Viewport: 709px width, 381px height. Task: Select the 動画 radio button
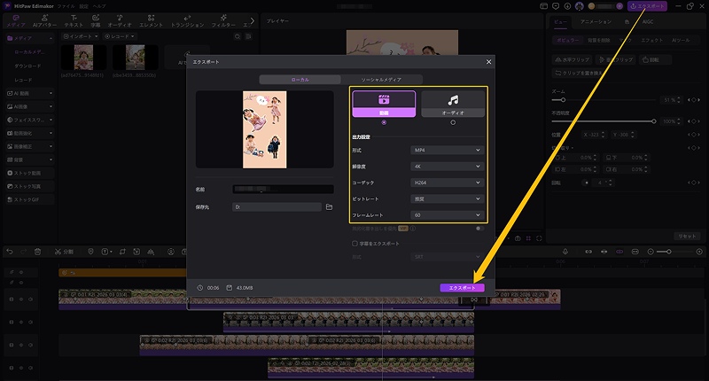[384, 122]
